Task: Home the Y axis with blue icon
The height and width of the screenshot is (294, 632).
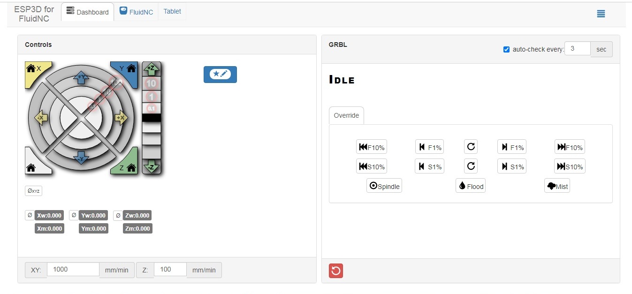Action: [127, 69]
